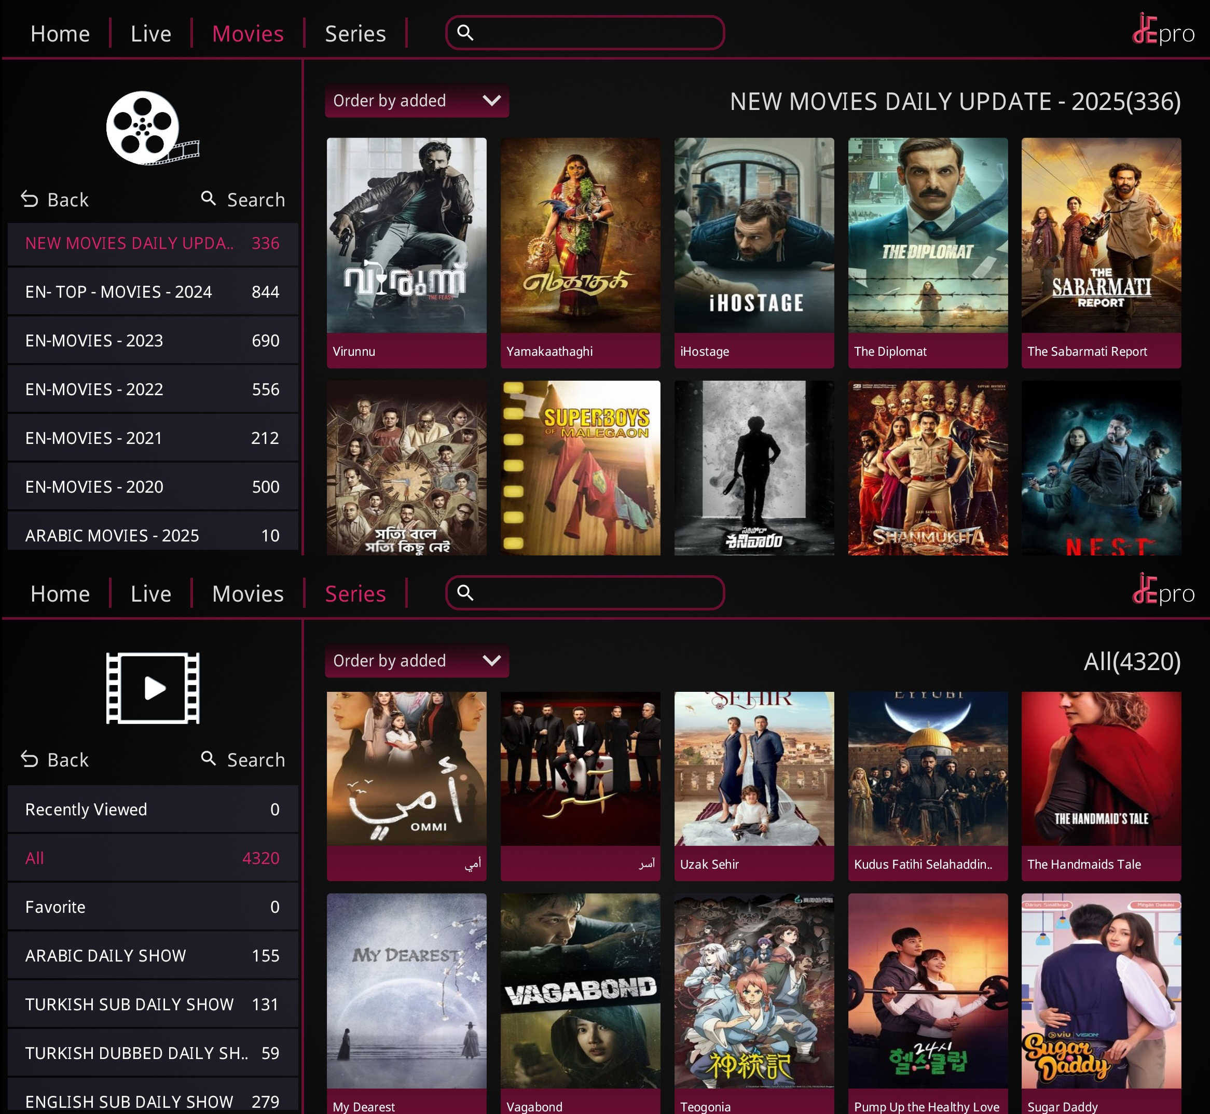Click the magnifier icon in top search bar

click(x=465, y=33)
